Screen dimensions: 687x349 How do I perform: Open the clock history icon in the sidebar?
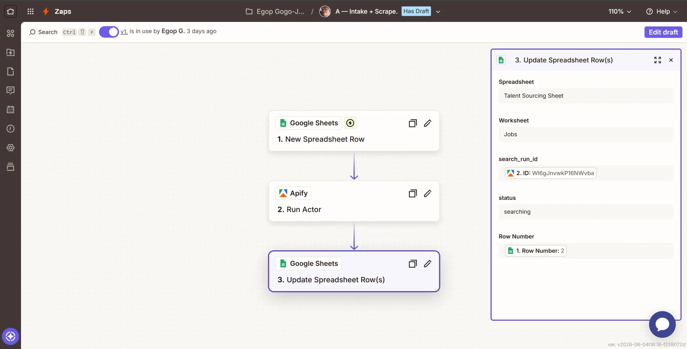(x=11, y=129)
